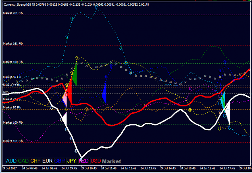252x173 pixels.
Task: Click the AUD currency label
Action: [11, 161]
